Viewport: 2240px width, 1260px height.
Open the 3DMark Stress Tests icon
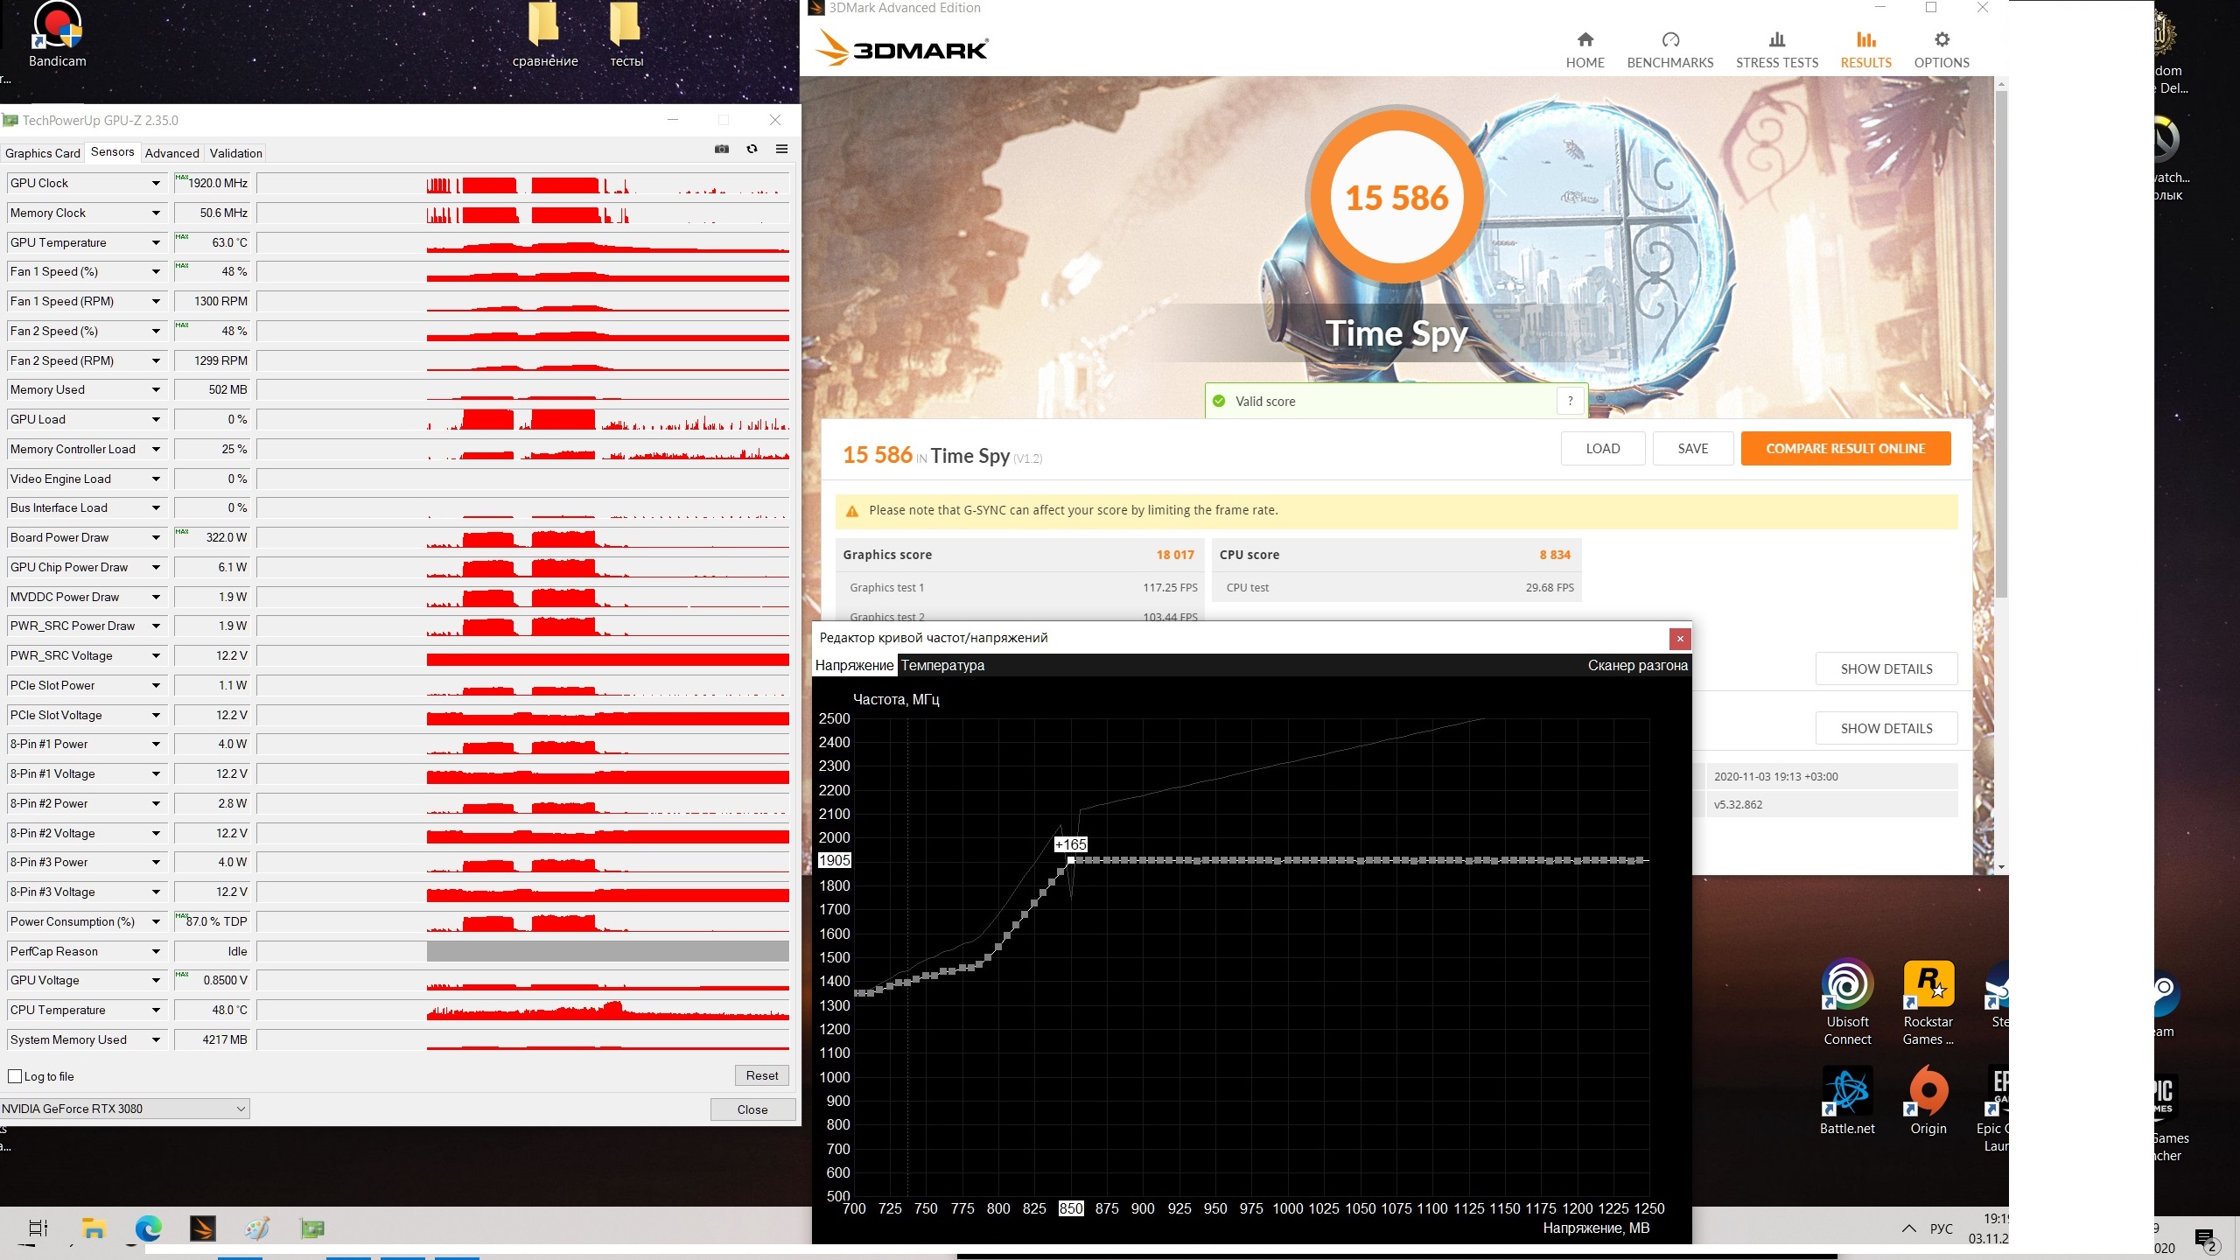coord(1776,40)
